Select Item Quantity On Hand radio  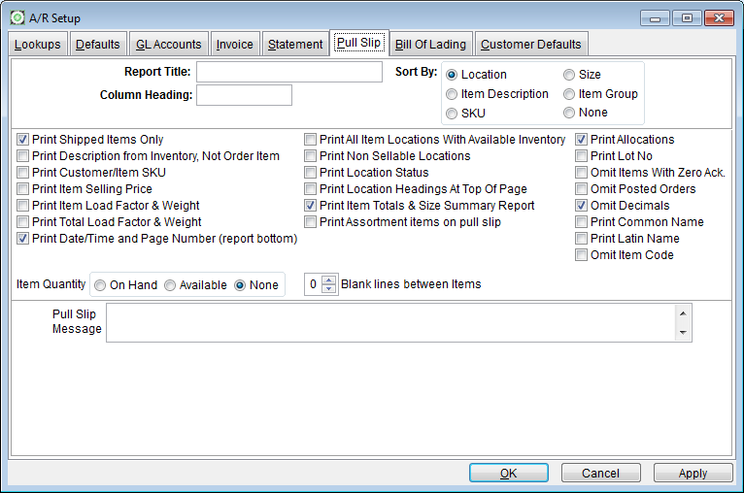point(100,285)
